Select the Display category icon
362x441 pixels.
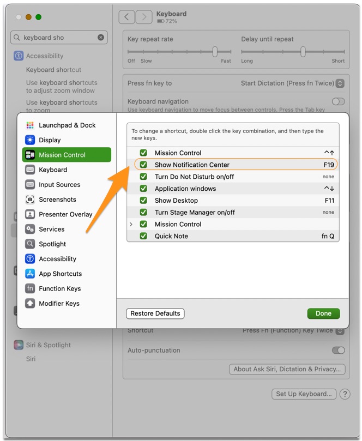click(30, 140)
